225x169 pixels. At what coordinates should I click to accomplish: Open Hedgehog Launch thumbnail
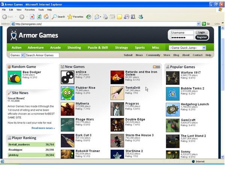tap(172, 110)
